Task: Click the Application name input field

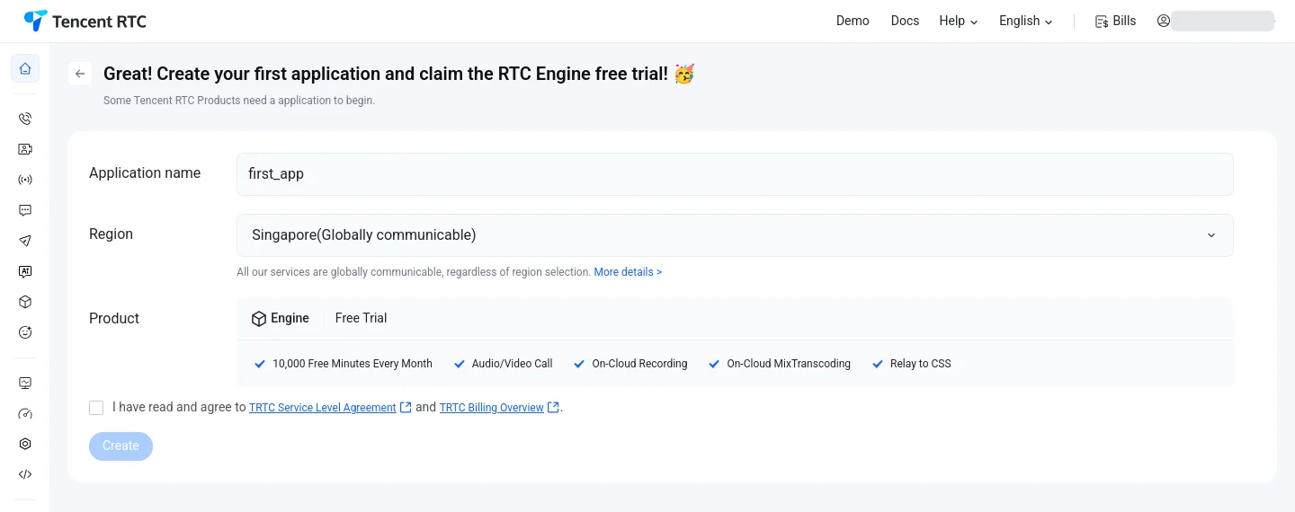Action: coord(735,174)
